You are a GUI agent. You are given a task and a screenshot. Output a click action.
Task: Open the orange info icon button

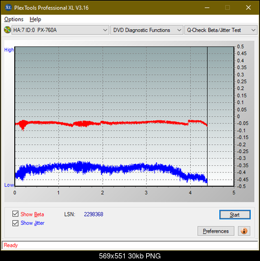coord(244,231)
